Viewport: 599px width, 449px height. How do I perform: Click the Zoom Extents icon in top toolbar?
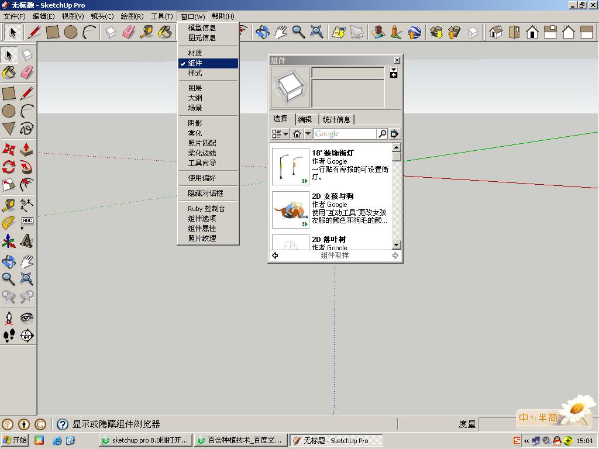click(316, 32)
